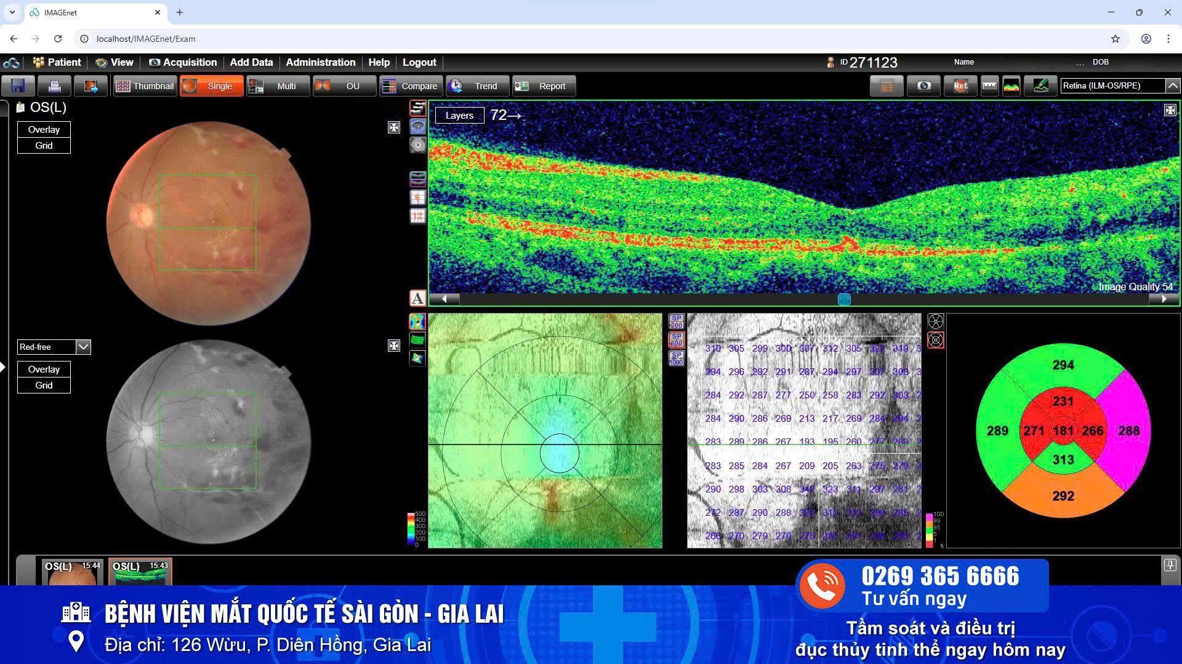Toggle Grid on the red-free image
This screenshot has width=1182, height=664.
[44, 385]
